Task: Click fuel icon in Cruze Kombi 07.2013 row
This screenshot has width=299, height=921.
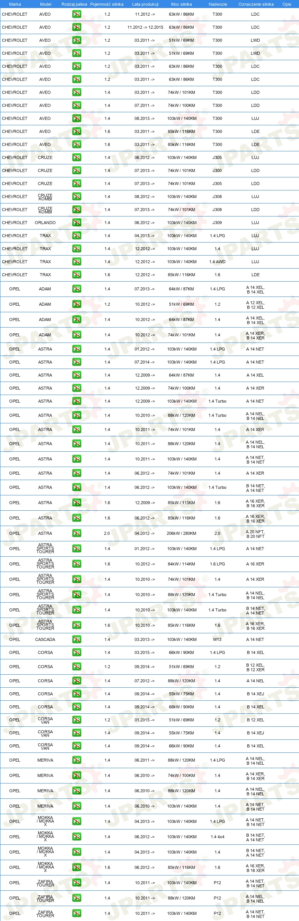Action: click(76, 210)
